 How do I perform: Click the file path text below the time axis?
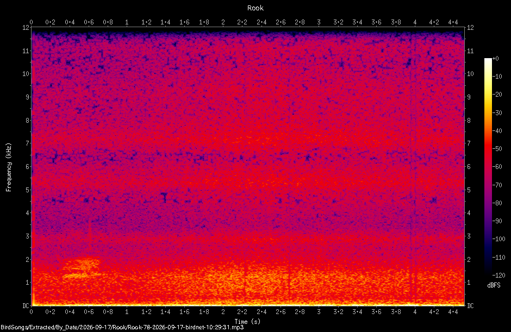tap(122, 327)
